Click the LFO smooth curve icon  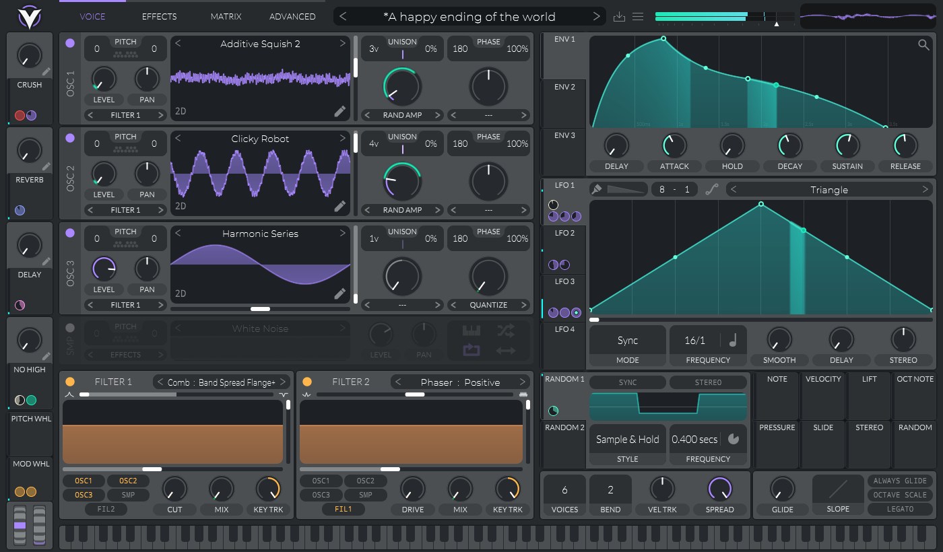(712, 190)
